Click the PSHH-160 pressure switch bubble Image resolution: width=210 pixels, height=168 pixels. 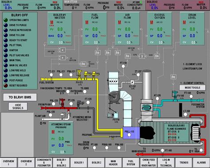(x=107, y=148)
